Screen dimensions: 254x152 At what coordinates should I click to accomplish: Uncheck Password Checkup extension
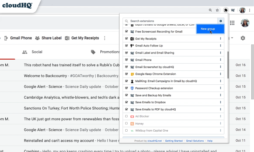[x=126, y=88]
